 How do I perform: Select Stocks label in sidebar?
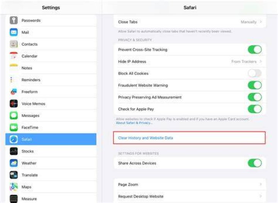27,151
